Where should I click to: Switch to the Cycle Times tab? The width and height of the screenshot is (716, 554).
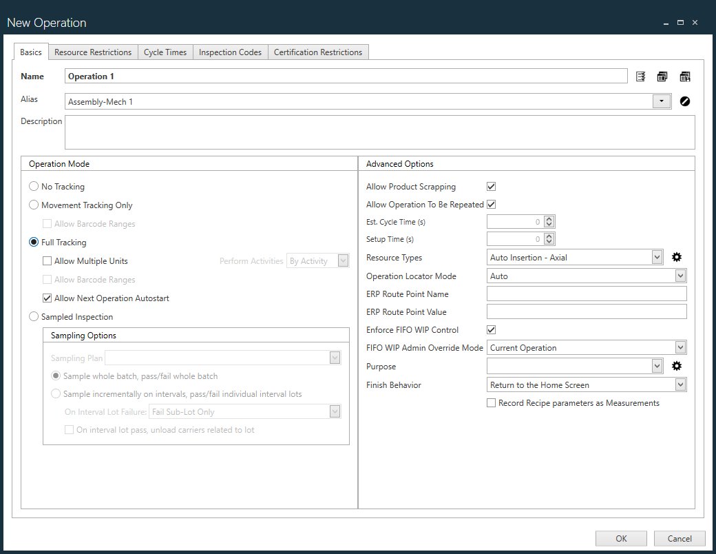point(165,52)
